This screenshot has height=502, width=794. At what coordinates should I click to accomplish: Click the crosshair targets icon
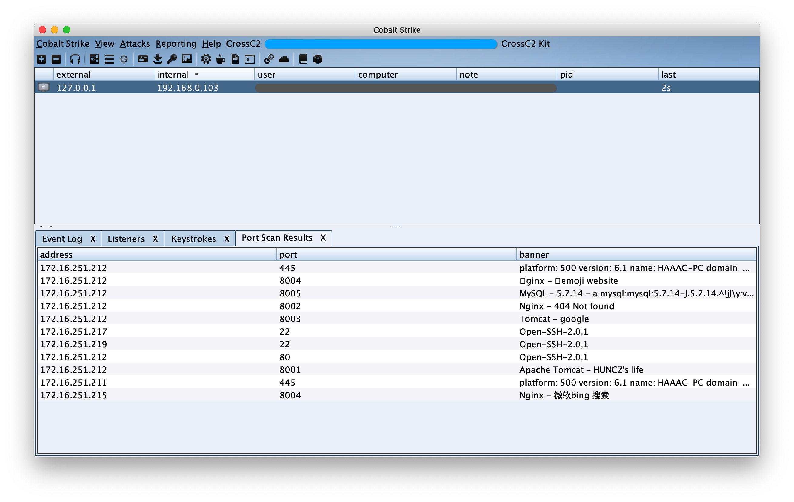[x=124, y=59]
